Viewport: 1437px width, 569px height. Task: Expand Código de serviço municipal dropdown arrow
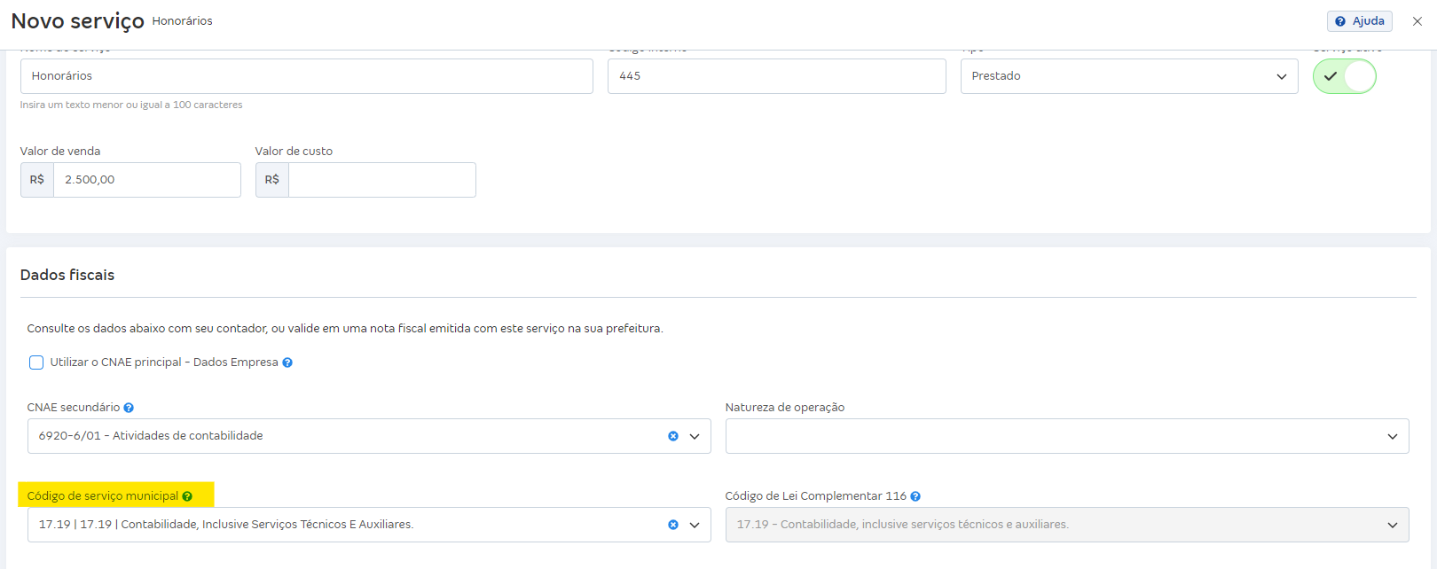(x=695, y=525)
